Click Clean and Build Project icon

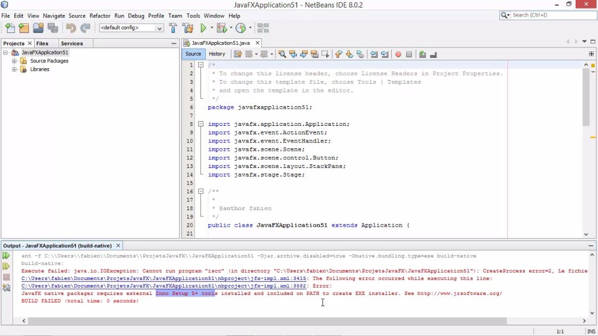188,28
